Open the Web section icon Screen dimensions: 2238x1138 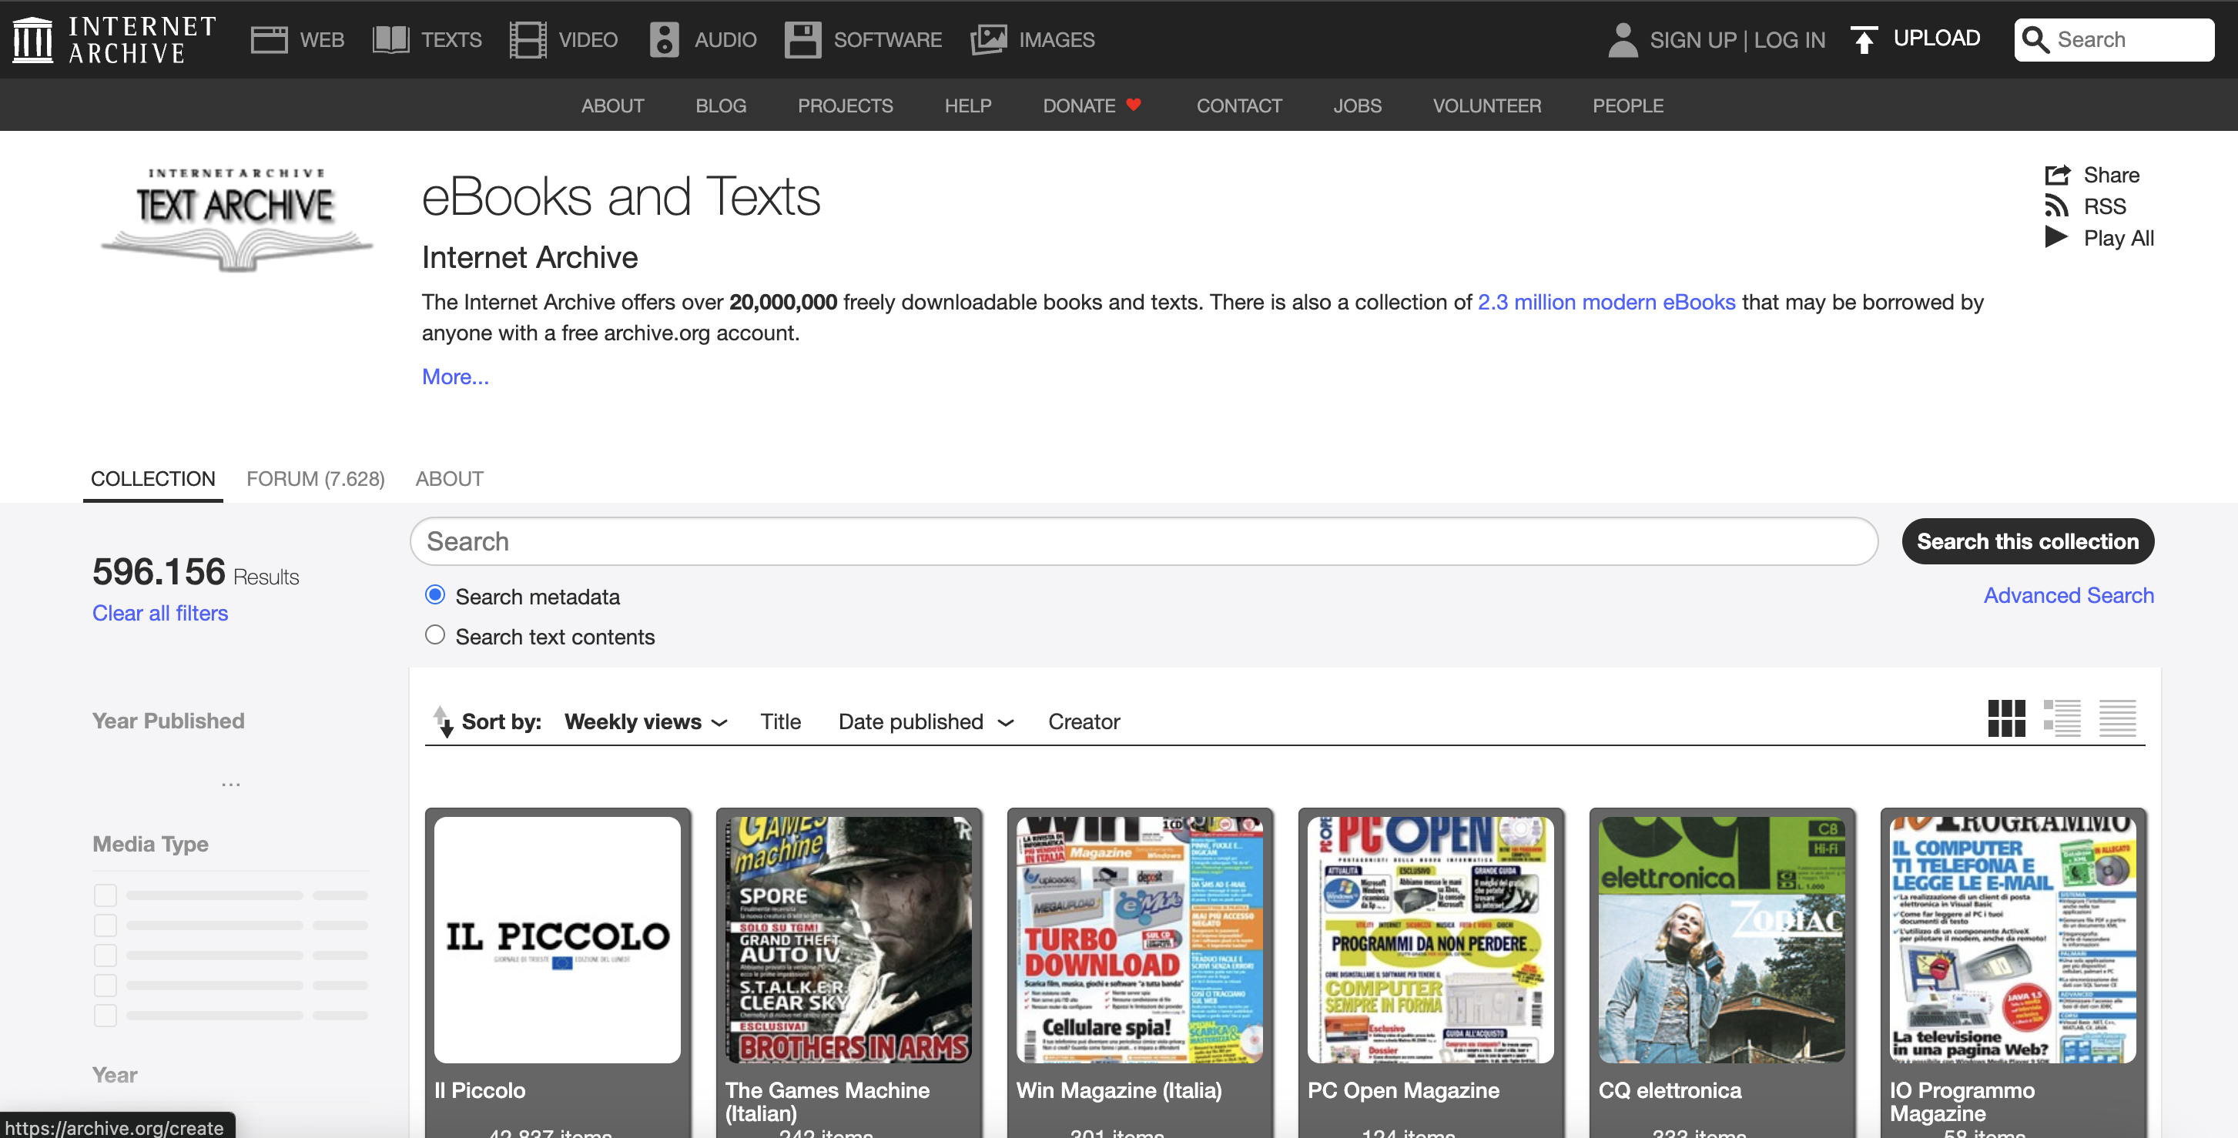click(270, 40)
